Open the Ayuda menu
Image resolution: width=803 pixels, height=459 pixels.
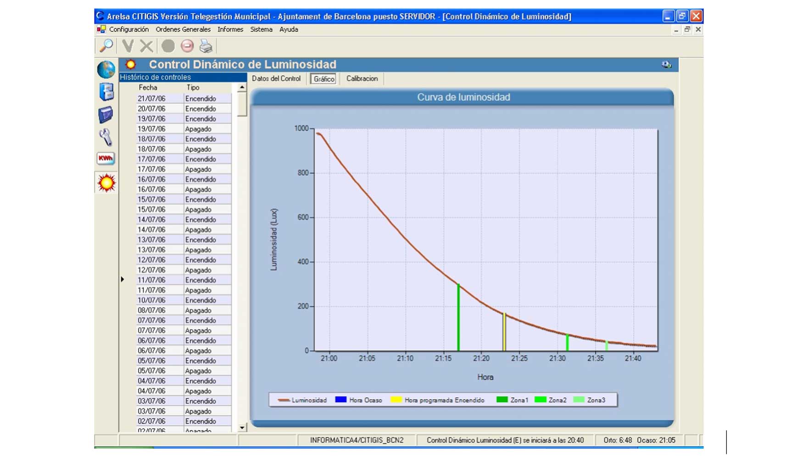(289, 29)
